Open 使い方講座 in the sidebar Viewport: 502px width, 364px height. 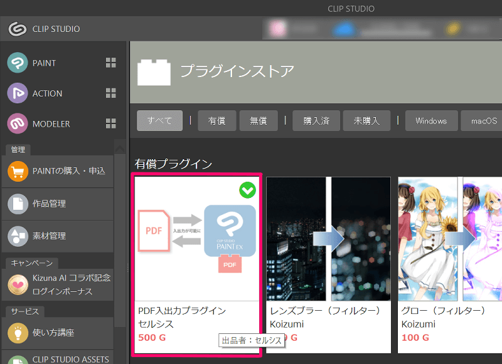[x=58, y=333]
